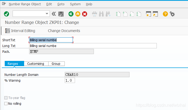Save the number range object
The width and height of the screenshot is (188, 110).
click(61, 14)
